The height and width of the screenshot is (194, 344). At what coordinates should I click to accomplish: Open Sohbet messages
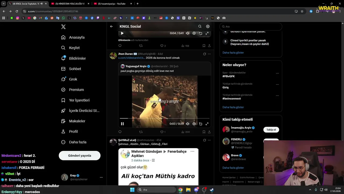[71, 69]
